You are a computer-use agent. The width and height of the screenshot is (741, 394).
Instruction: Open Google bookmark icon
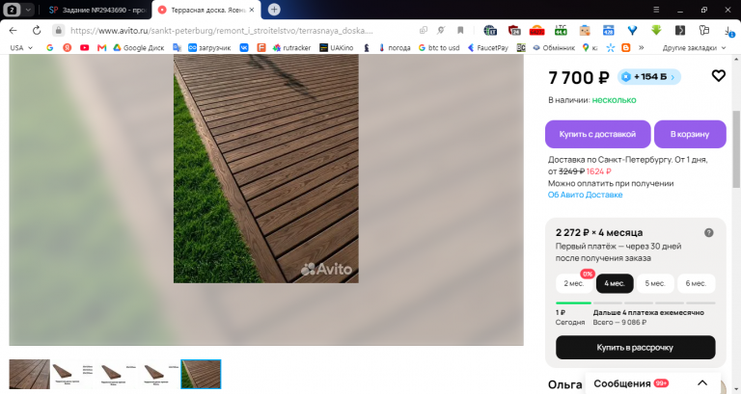click(x=49, y=47)
